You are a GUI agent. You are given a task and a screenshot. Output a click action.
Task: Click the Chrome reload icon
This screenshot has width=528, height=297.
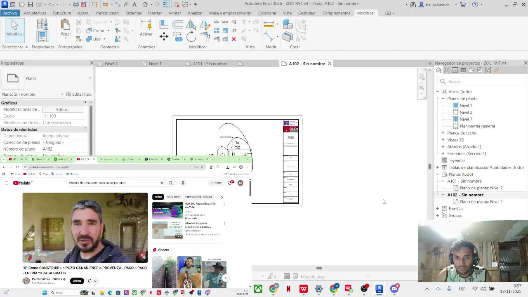[x=17, y=167]
